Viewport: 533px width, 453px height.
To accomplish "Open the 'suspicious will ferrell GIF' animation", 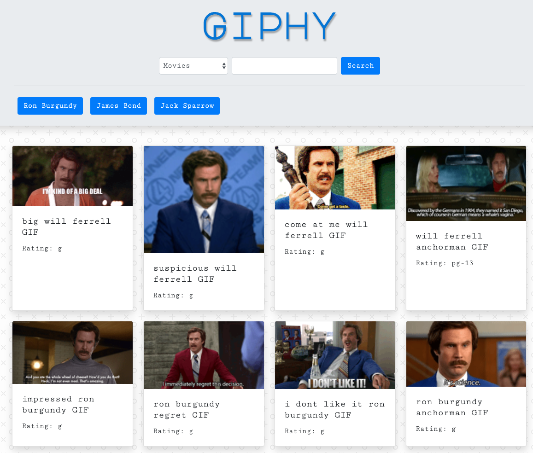I will point(204,199).
